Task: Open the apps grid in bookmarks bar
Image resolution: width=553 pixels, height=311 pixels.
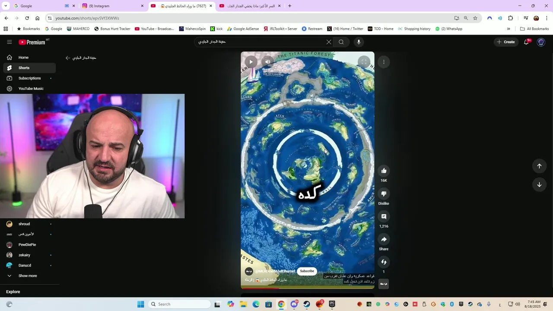Action: 6,29
